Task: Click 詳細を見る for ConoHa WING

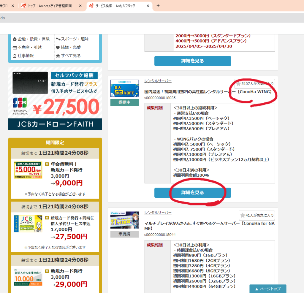Action: click(x=192, y=193)
